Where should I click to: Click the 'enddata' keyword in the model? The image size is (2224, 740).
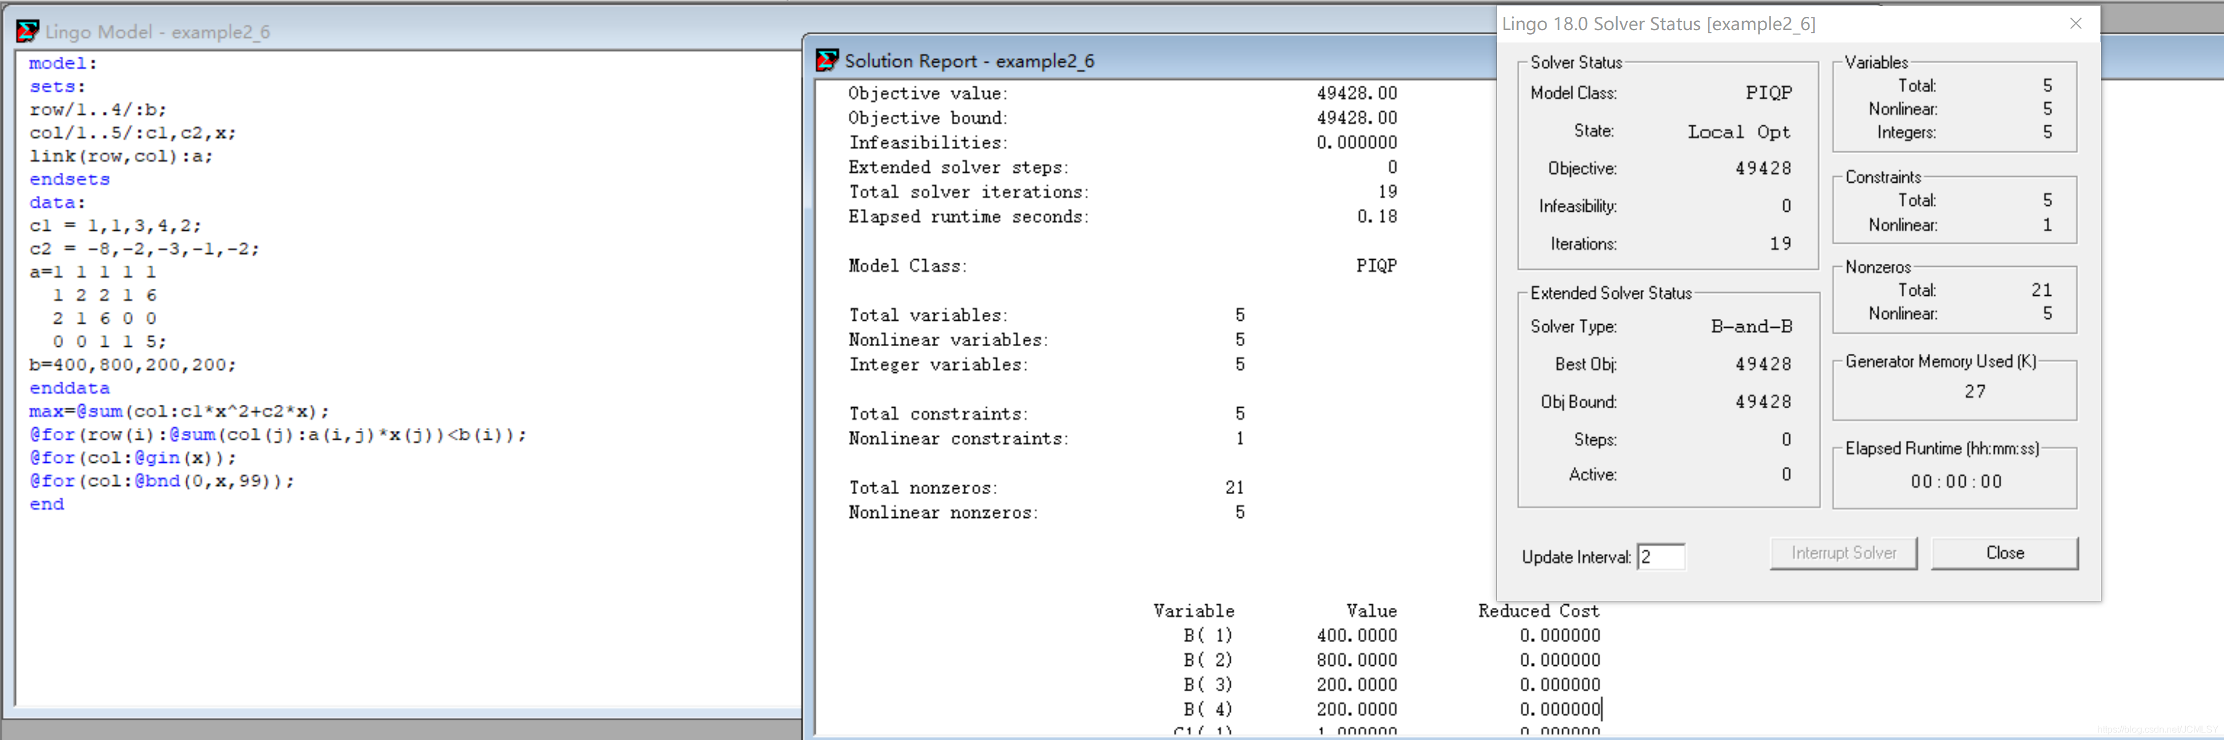coord(69,388)
